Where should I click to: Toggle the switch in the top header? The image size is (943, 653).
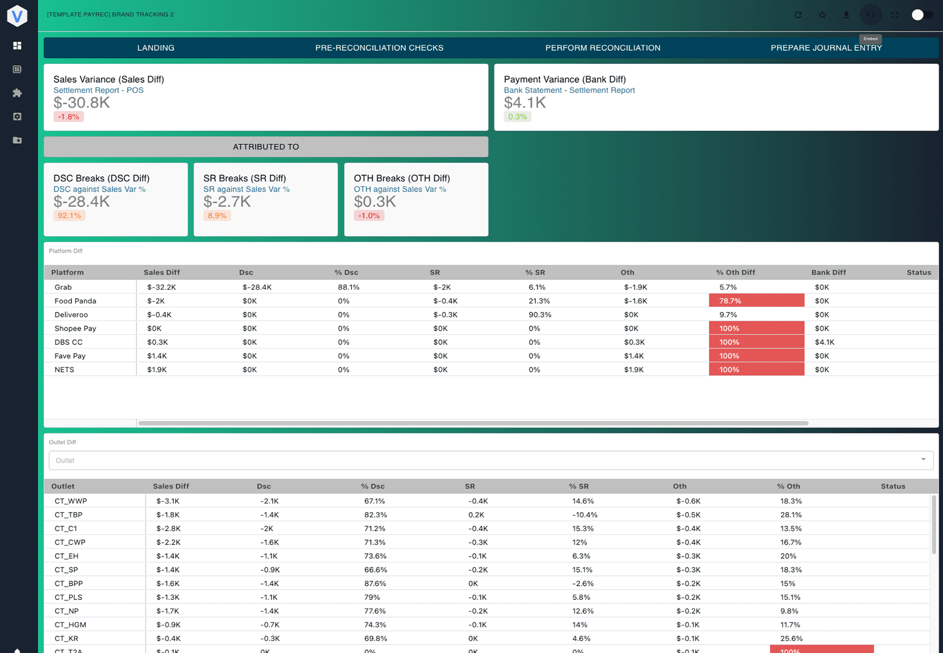(x=922, y=15)
